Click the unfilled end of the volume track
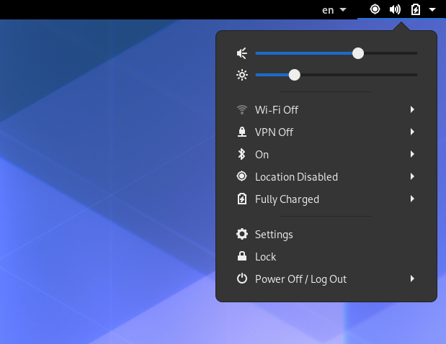Image resolution: width=446 pixels, height=344 pixels. tap(391, 53)
